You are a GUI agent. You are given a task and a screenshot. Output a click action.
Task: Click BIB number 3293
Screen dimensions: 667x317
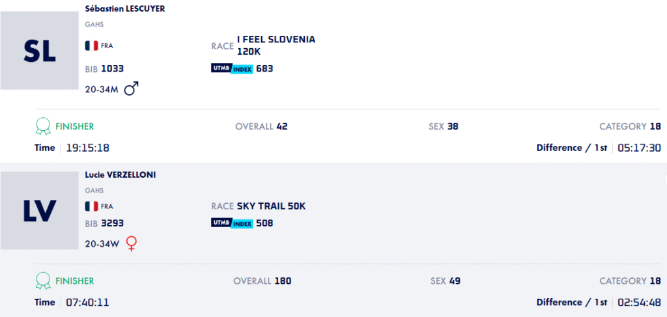[x=112, y=223]
